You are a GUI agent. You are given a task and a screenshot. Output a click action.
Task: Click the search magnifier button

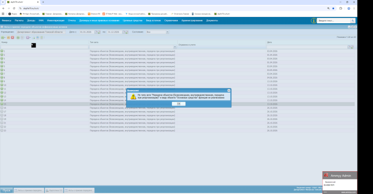click(x=353, y=21)
